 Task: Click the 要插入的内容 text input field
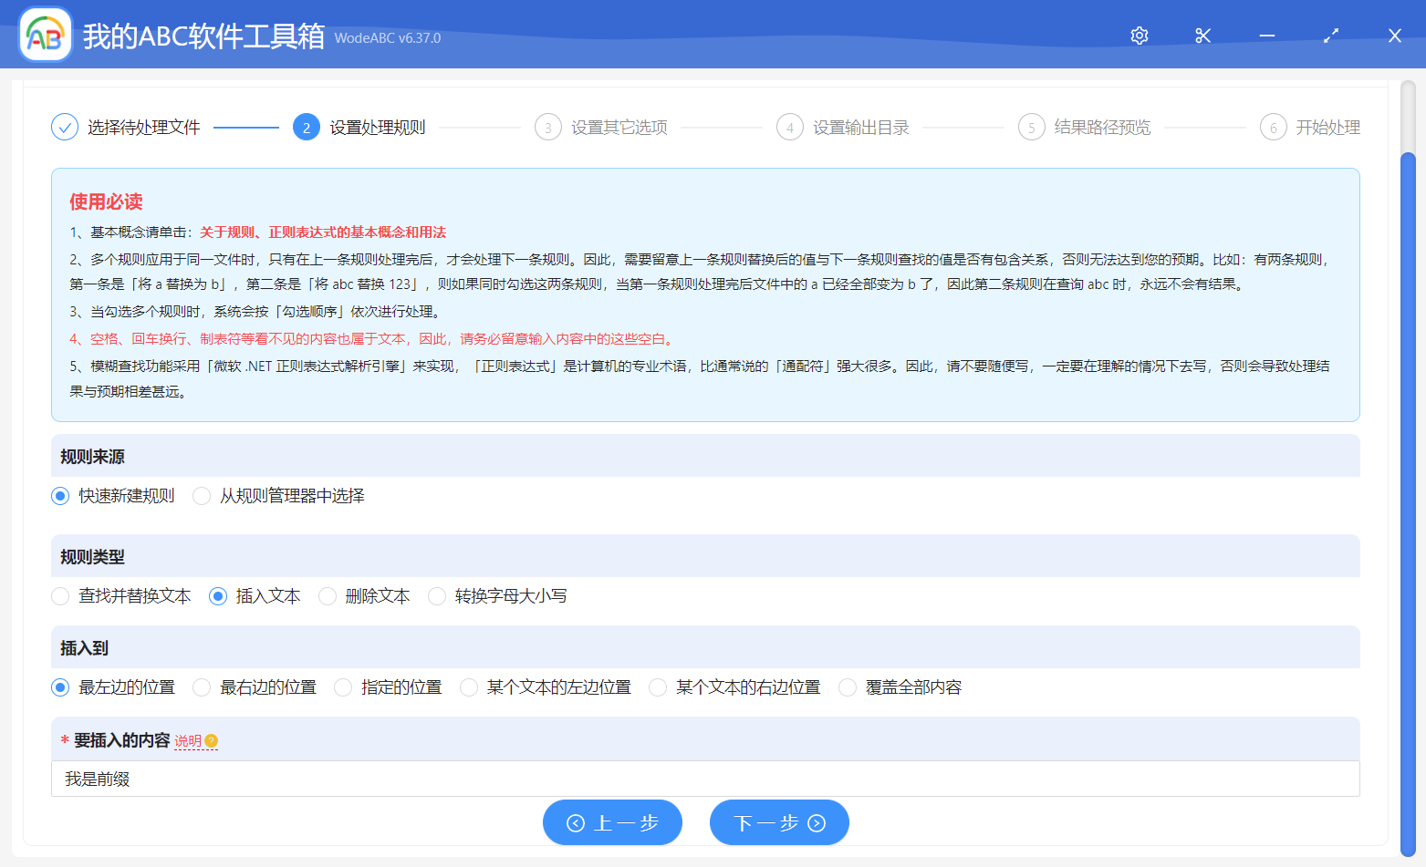coord(704,779)
